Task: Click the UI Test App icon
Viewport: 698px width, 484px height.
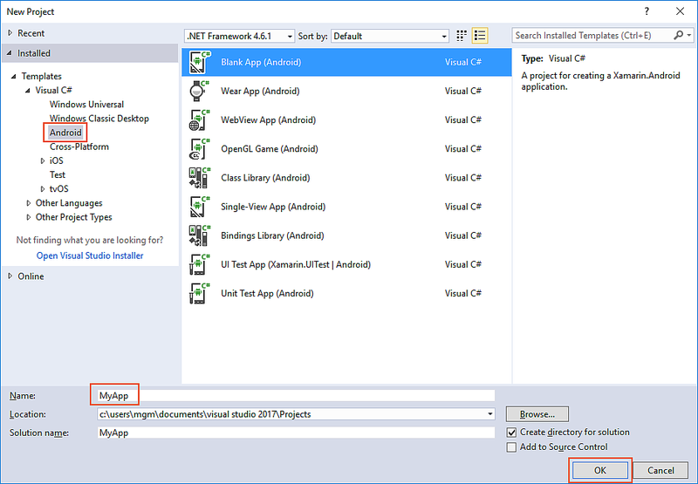Action: click(x=199, y=265)
